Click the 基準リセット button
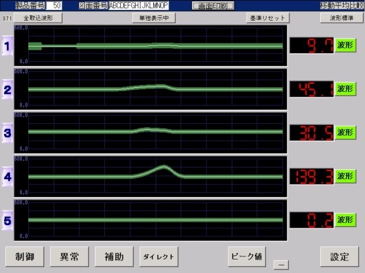Viewport: 365px width, 273px height. (x=268, y=18)
